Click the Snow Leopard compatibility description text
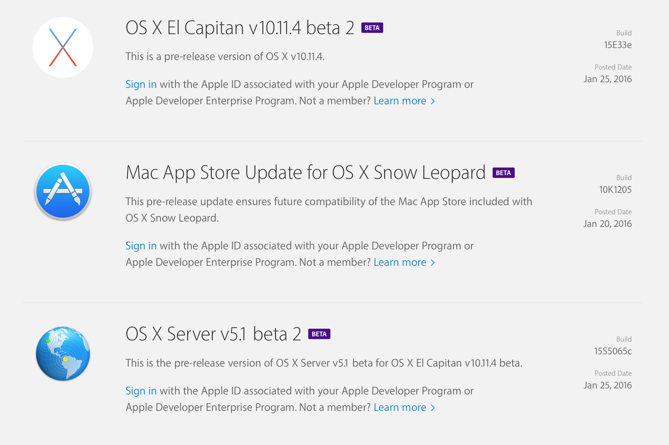669x445 pixels. (329, 202)
